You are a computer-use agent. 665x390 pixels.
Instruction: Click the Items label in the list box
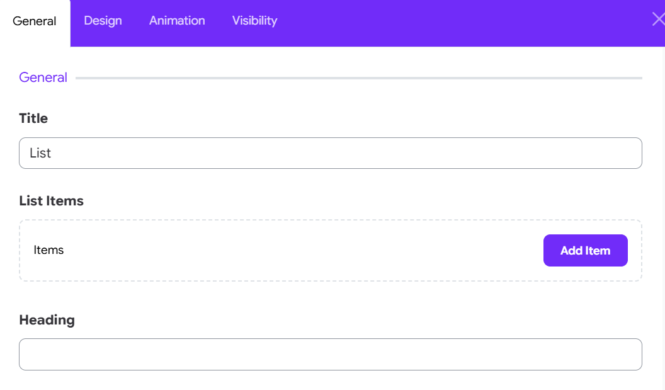48,250
